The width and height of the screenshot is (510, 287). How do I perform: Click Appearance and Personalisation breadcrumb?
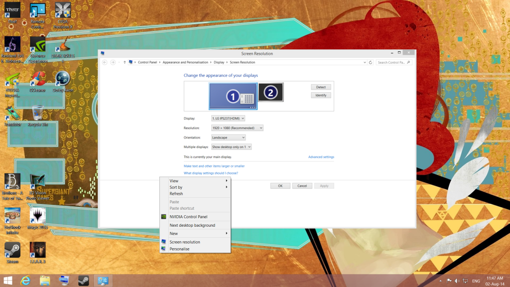[x=185, y=62]
